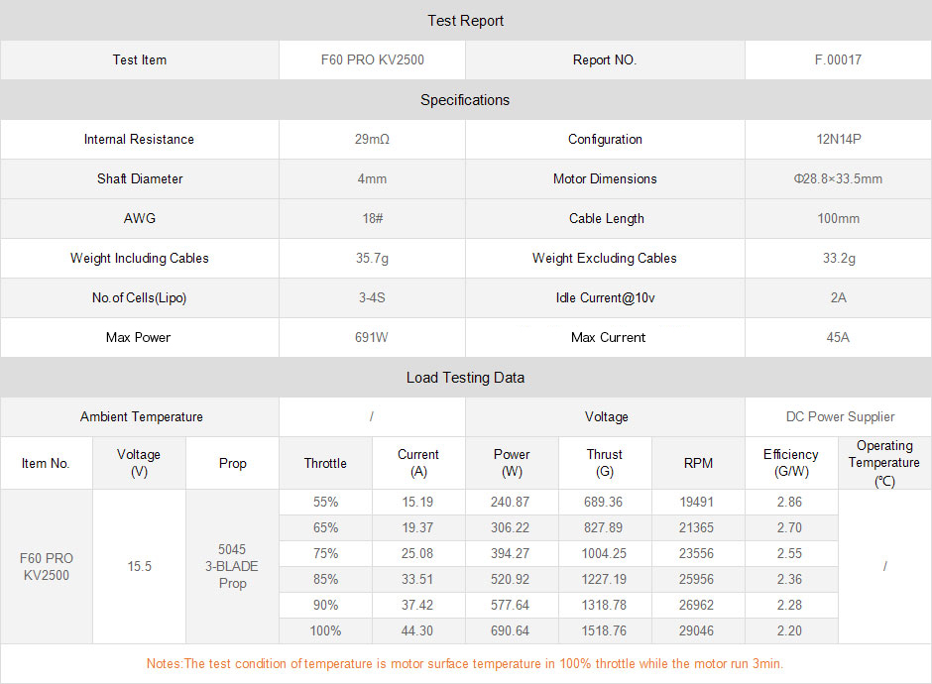
Task: Click the 'F60 PRO KV2500' test item value
Action: 372,60
